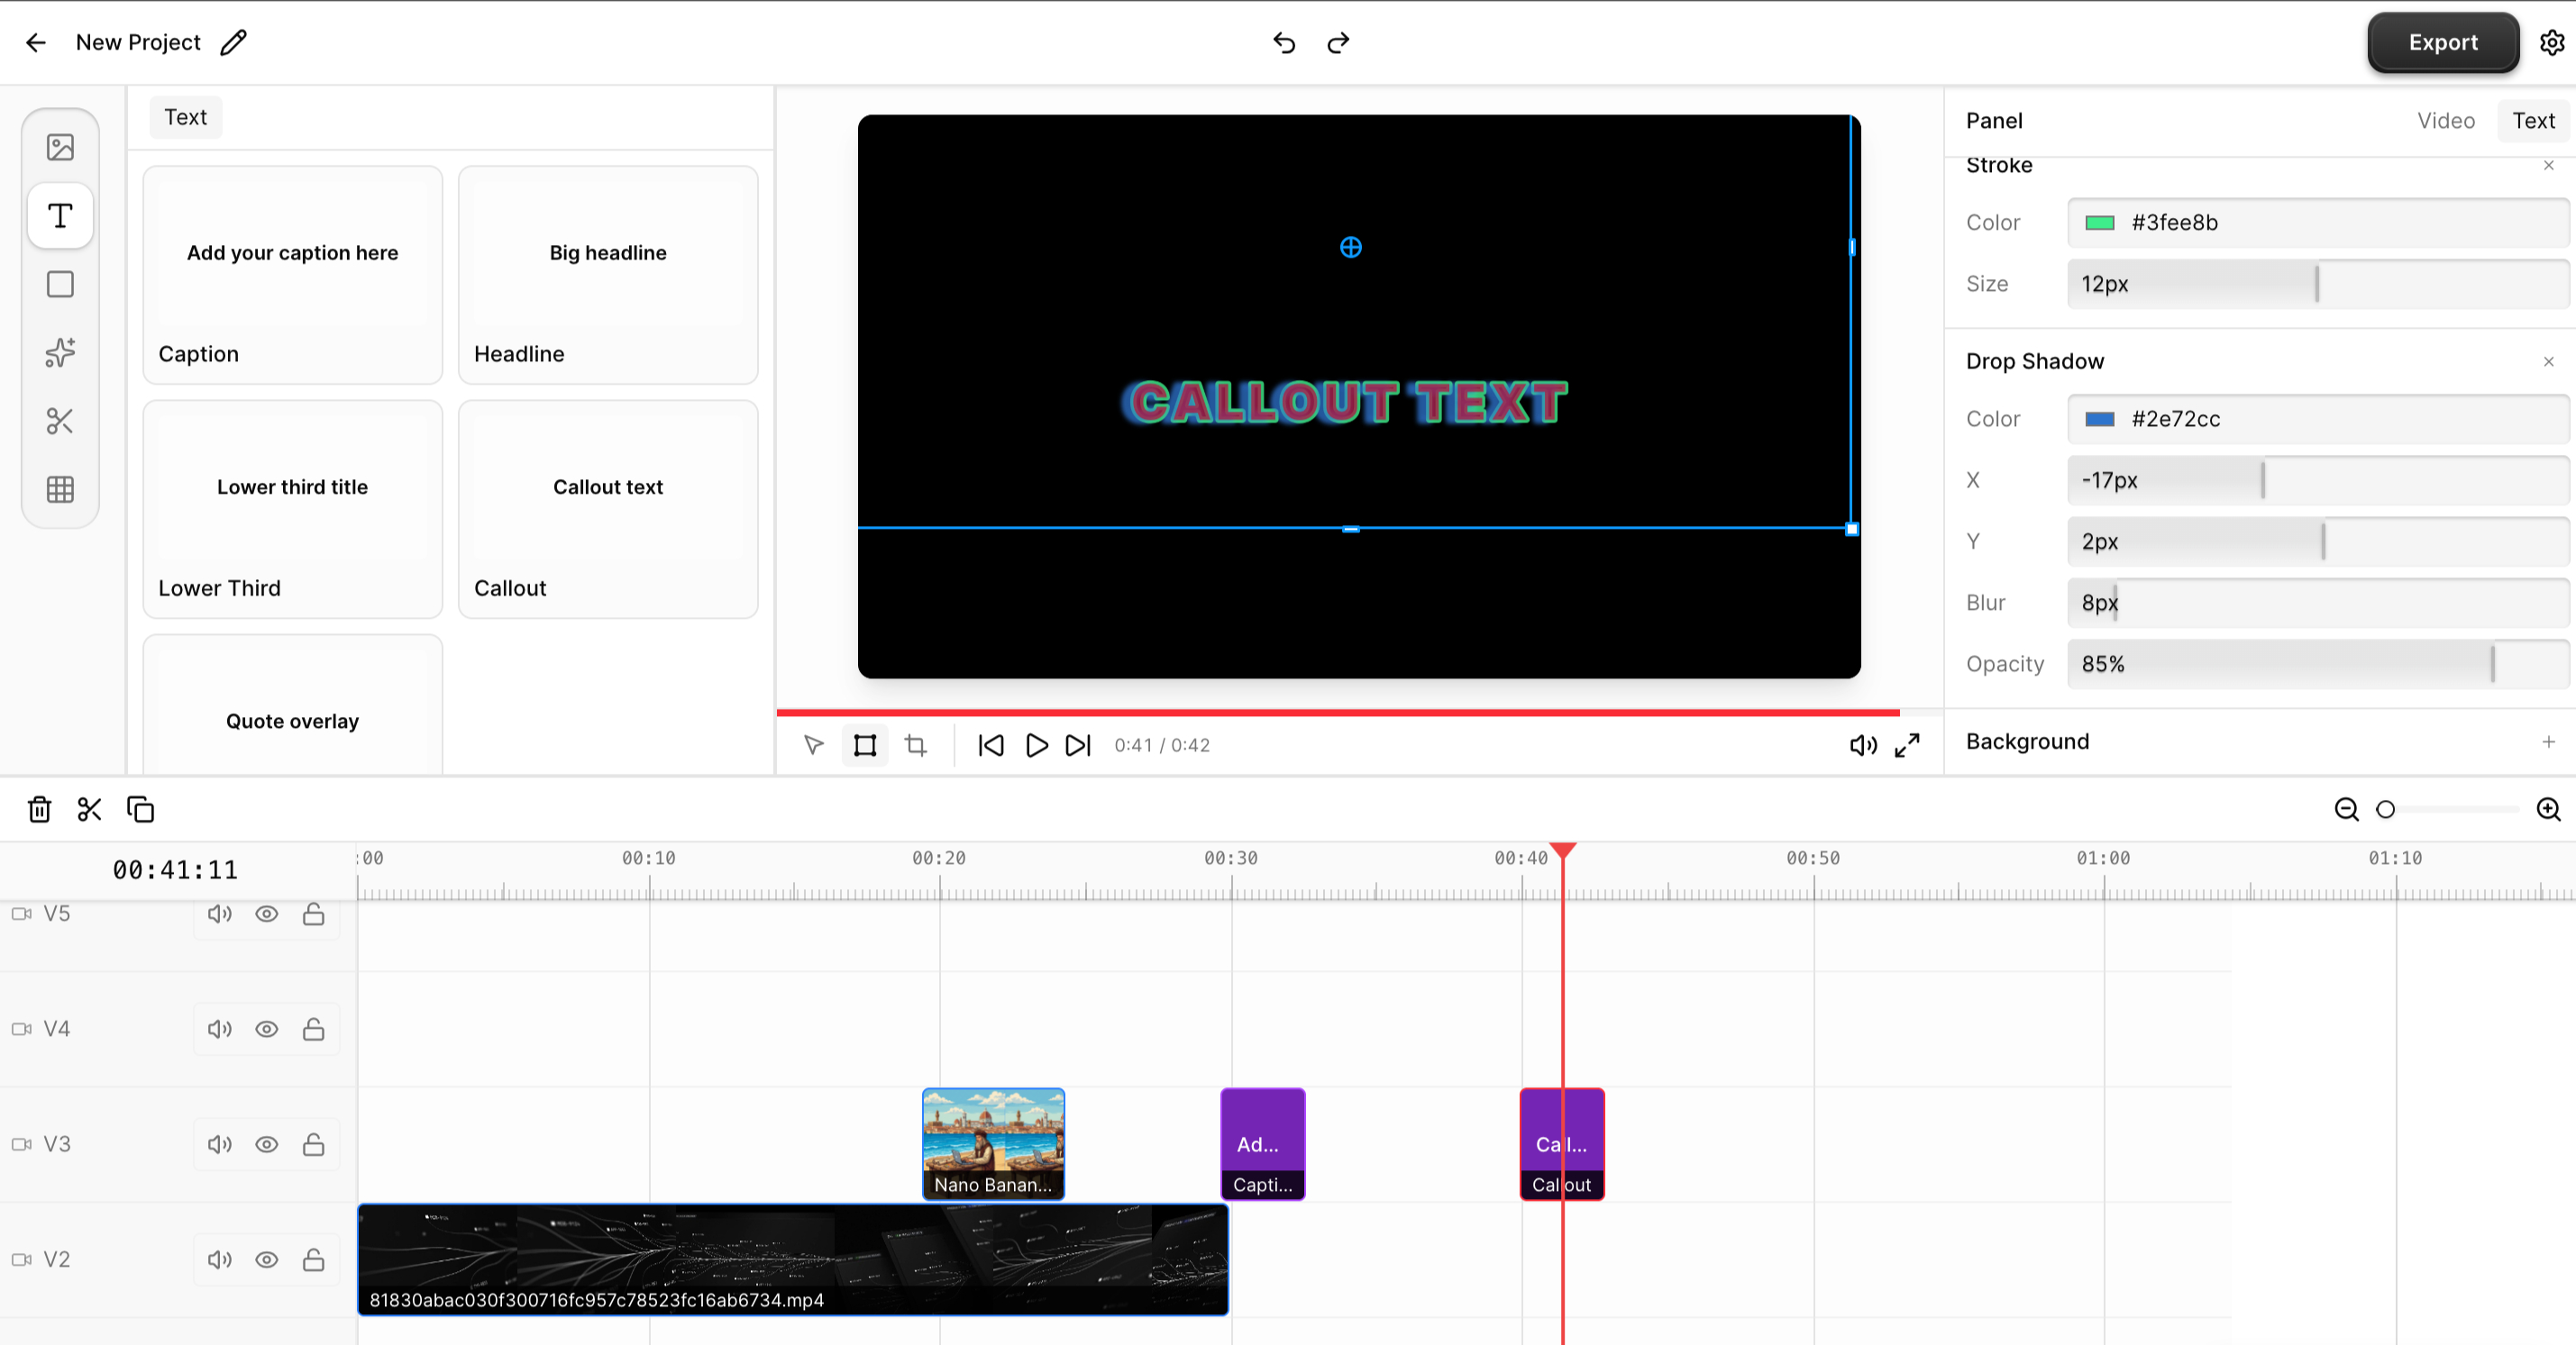The height and width of the screenshot is (1345, 2576).
Task: Lock the V2 track
Action: point(313,1259)
